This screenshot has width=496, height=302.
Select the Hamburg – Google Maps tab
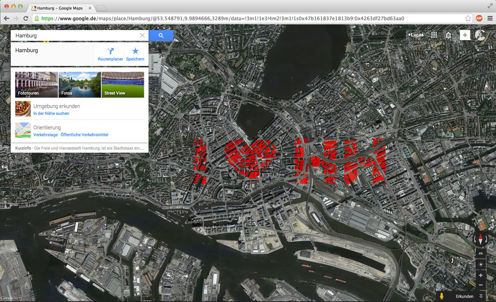61,8
